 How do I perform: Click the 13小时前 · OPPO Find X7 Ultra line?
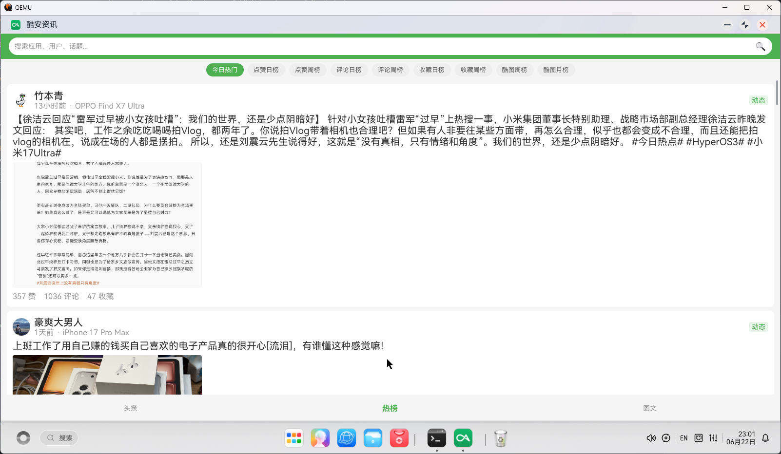(x=89, y=106)
